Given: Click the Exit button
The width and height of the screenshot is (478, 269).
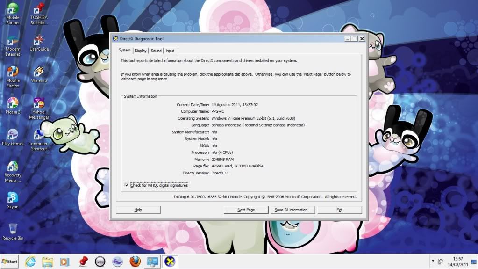Looking at the screenshot, I should 340,210.
